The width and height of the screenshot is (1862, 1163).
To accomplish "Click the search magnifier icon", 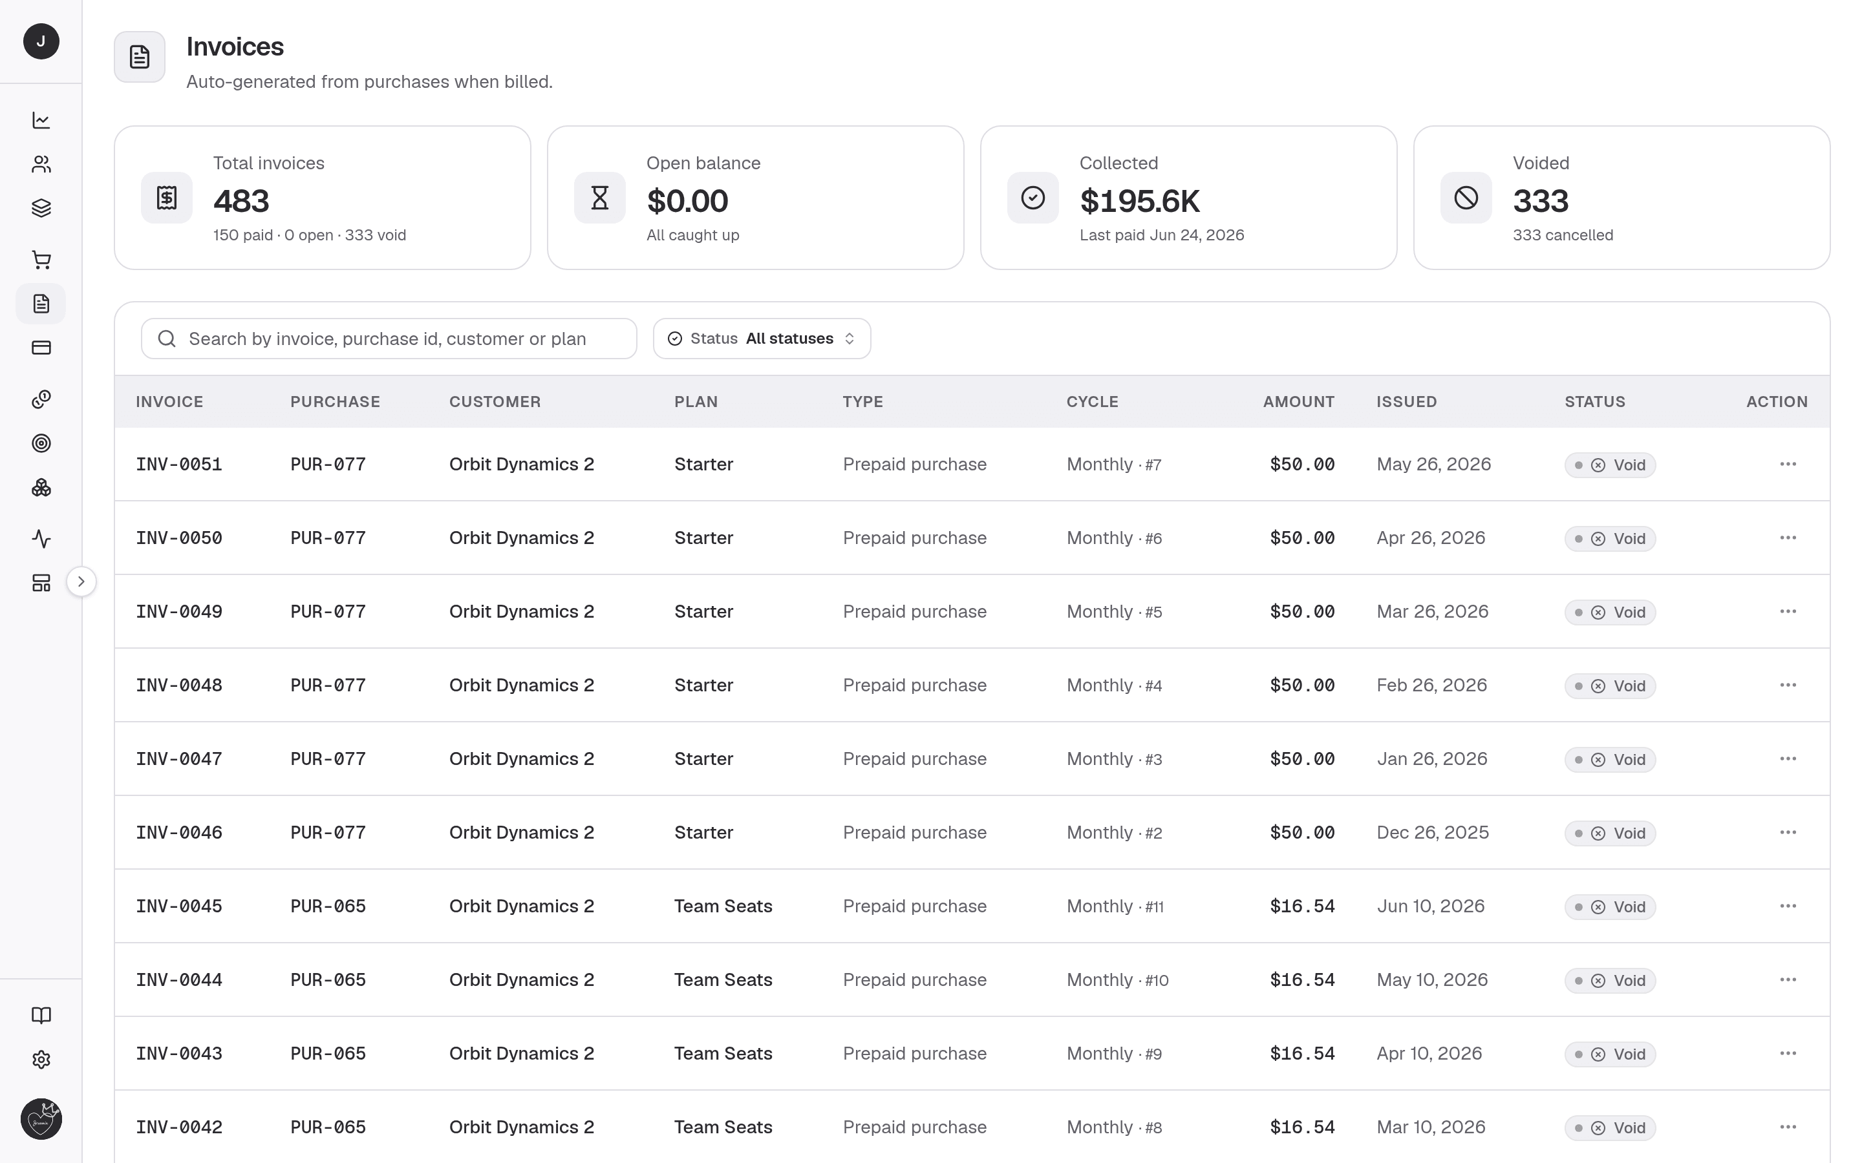I will pos(166,339).
